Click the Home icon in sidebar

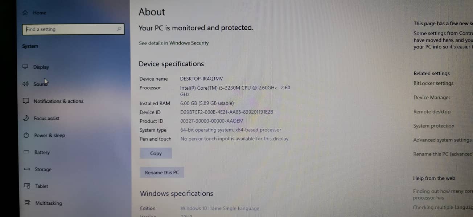[x=25, y=13]
